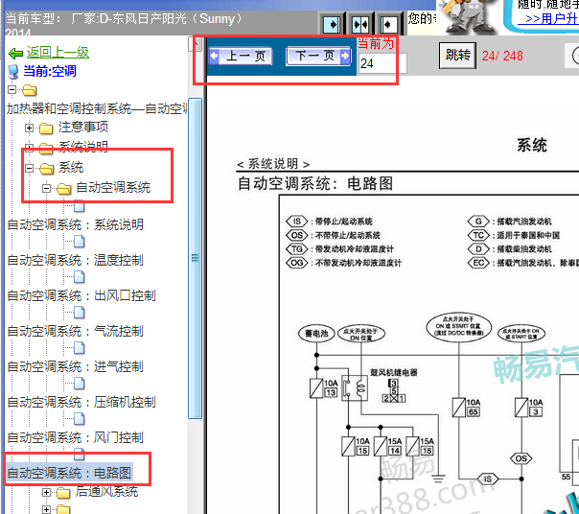Click the green back arrow icon
Viewport: 579px width, 514px height.
coord(16,53)
